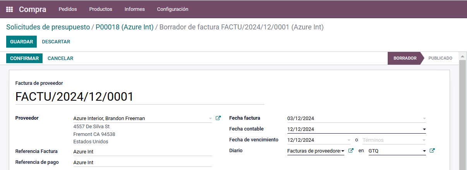Image resolution: width=467 pixels, height=170 pixels.
Task: Expand the Fecha contable date dropdown
Action: (424, 129)
